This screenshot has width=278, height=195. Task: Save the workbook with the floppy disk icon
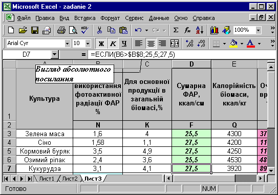[x=35, y=30]
